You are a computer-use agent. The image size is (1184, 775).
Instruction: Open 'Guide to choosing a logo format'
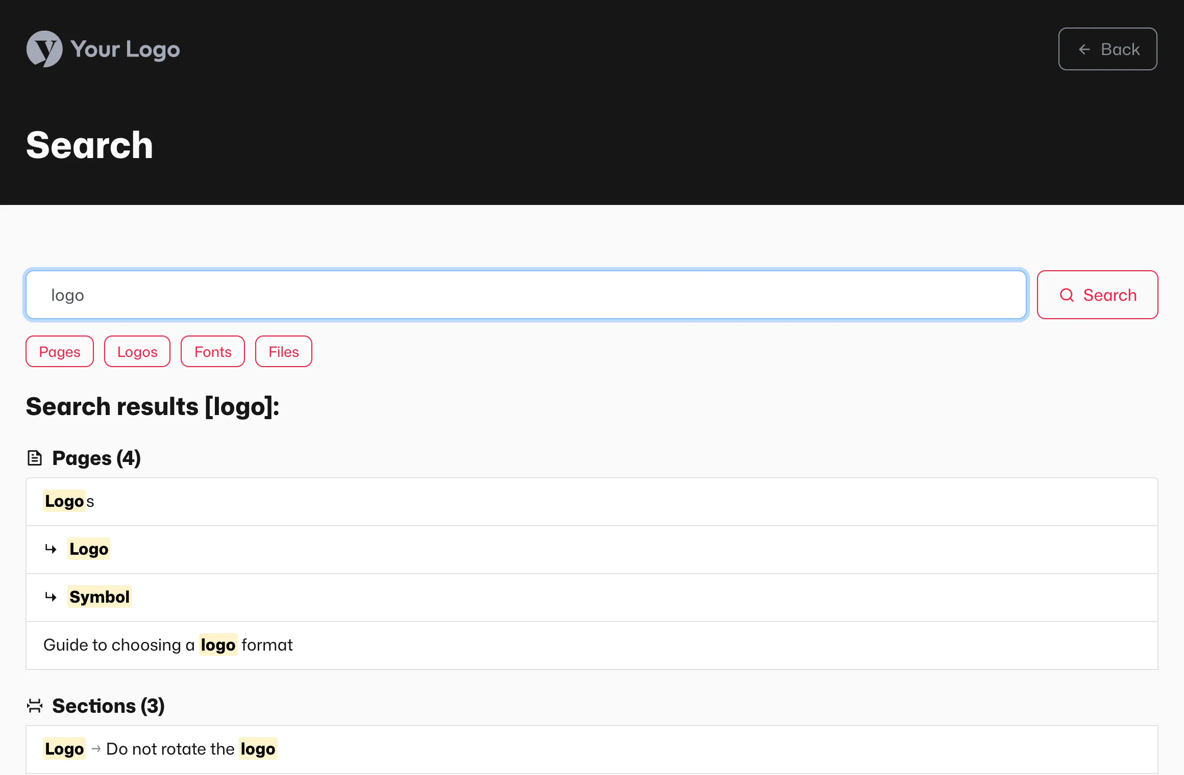point(592,645)
